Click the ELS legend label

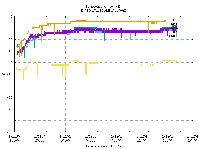[x=176, y=20]
